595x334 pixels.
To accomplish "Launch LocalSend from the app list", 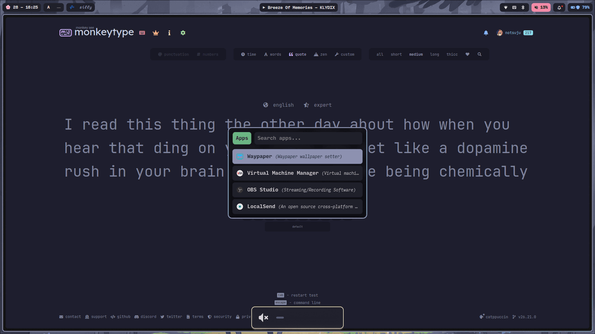I will click(297, 207).
